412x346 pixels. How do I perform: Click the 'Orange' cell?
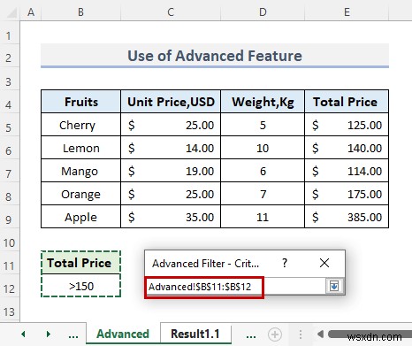click(80, 194)
